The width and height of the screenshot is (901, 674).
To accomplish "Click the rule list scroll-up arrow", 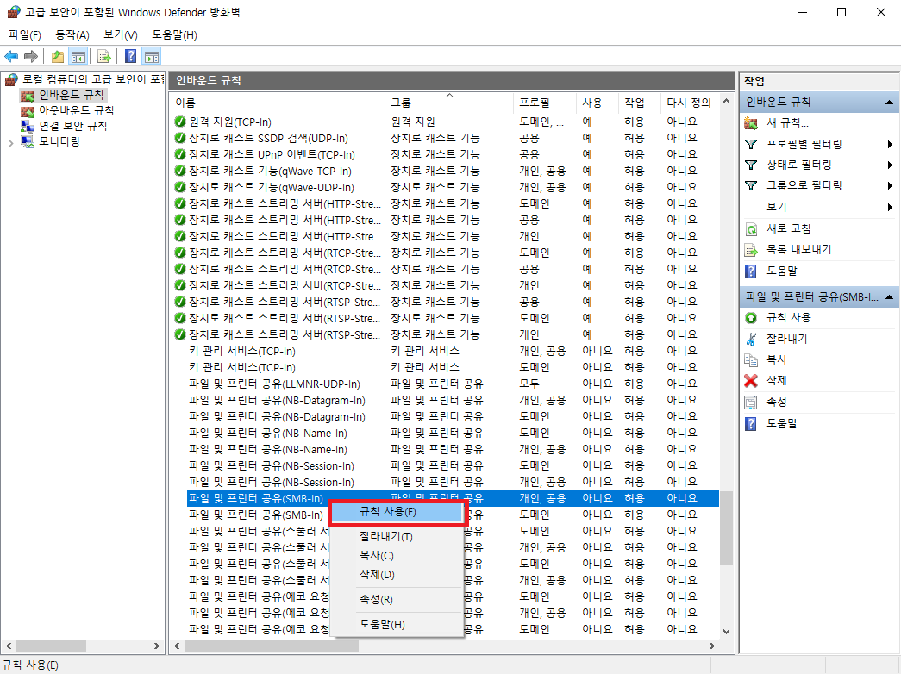I will (726, 102).
